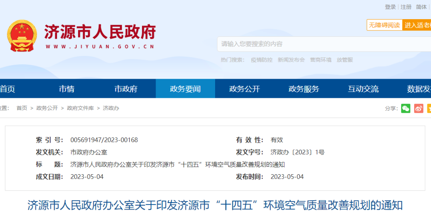Switch to 简体 Chinese text
431x221 pixels.
tap(421, 7)
